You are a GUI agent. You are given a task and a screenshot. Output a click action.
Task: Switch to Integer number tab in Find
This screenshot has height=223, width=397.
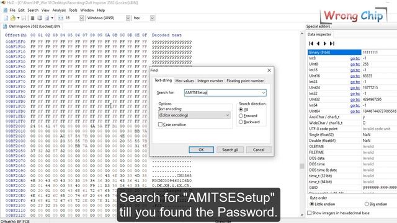click(210, 81)
